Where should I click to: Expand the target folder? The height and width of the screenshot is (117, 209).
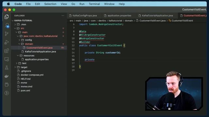pos(15,67)
